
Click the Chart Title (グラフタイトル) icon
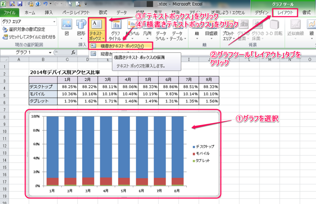116,29
